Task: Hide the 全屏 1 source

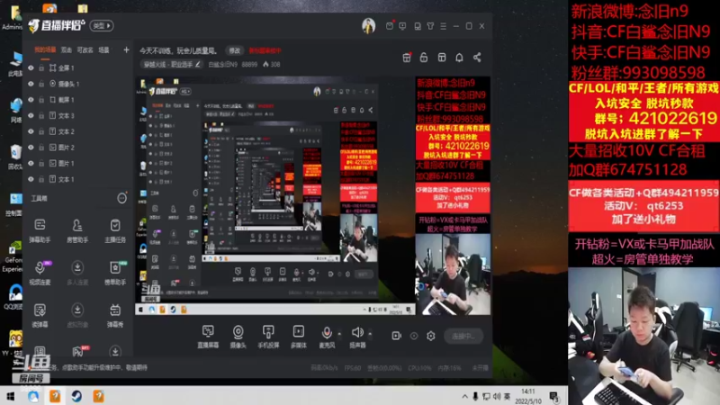Action: (x=31, y=68)
